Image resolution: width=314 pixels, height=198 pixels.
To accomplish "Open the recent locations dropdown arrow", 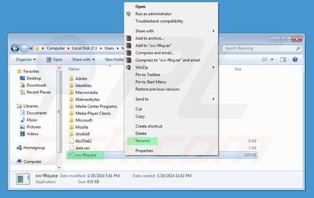I will coord(31,49).
